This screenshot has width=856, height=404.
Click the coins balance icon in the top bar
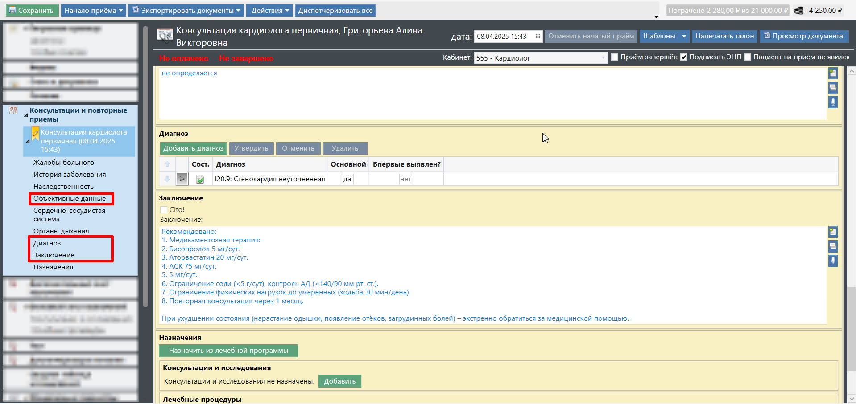799,11
